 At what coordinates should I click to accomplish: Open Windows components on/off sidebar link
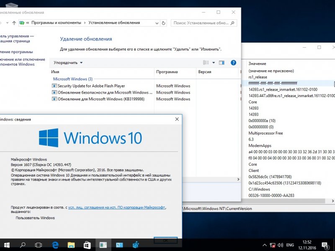tap(23, 62)
